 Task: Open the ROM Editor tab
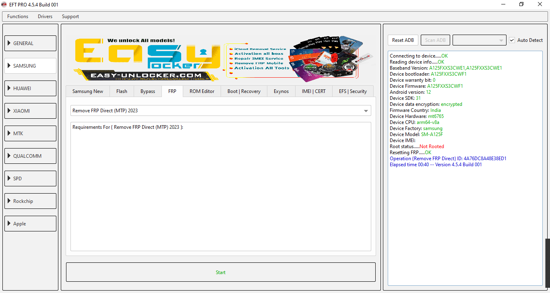[x=202, y=91]
